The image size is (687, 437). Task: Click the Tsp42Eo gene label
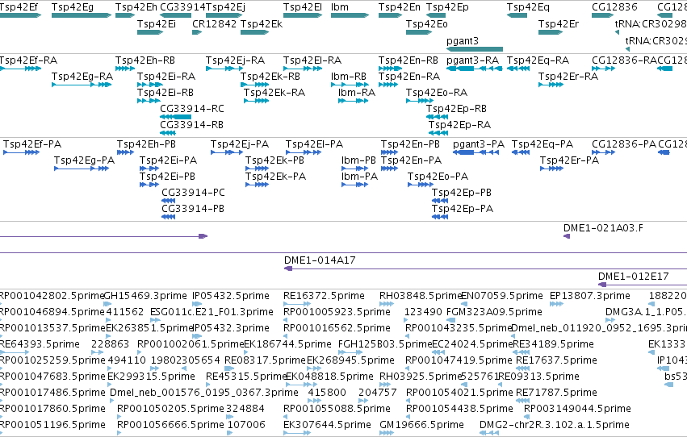(x=427, y=23)
